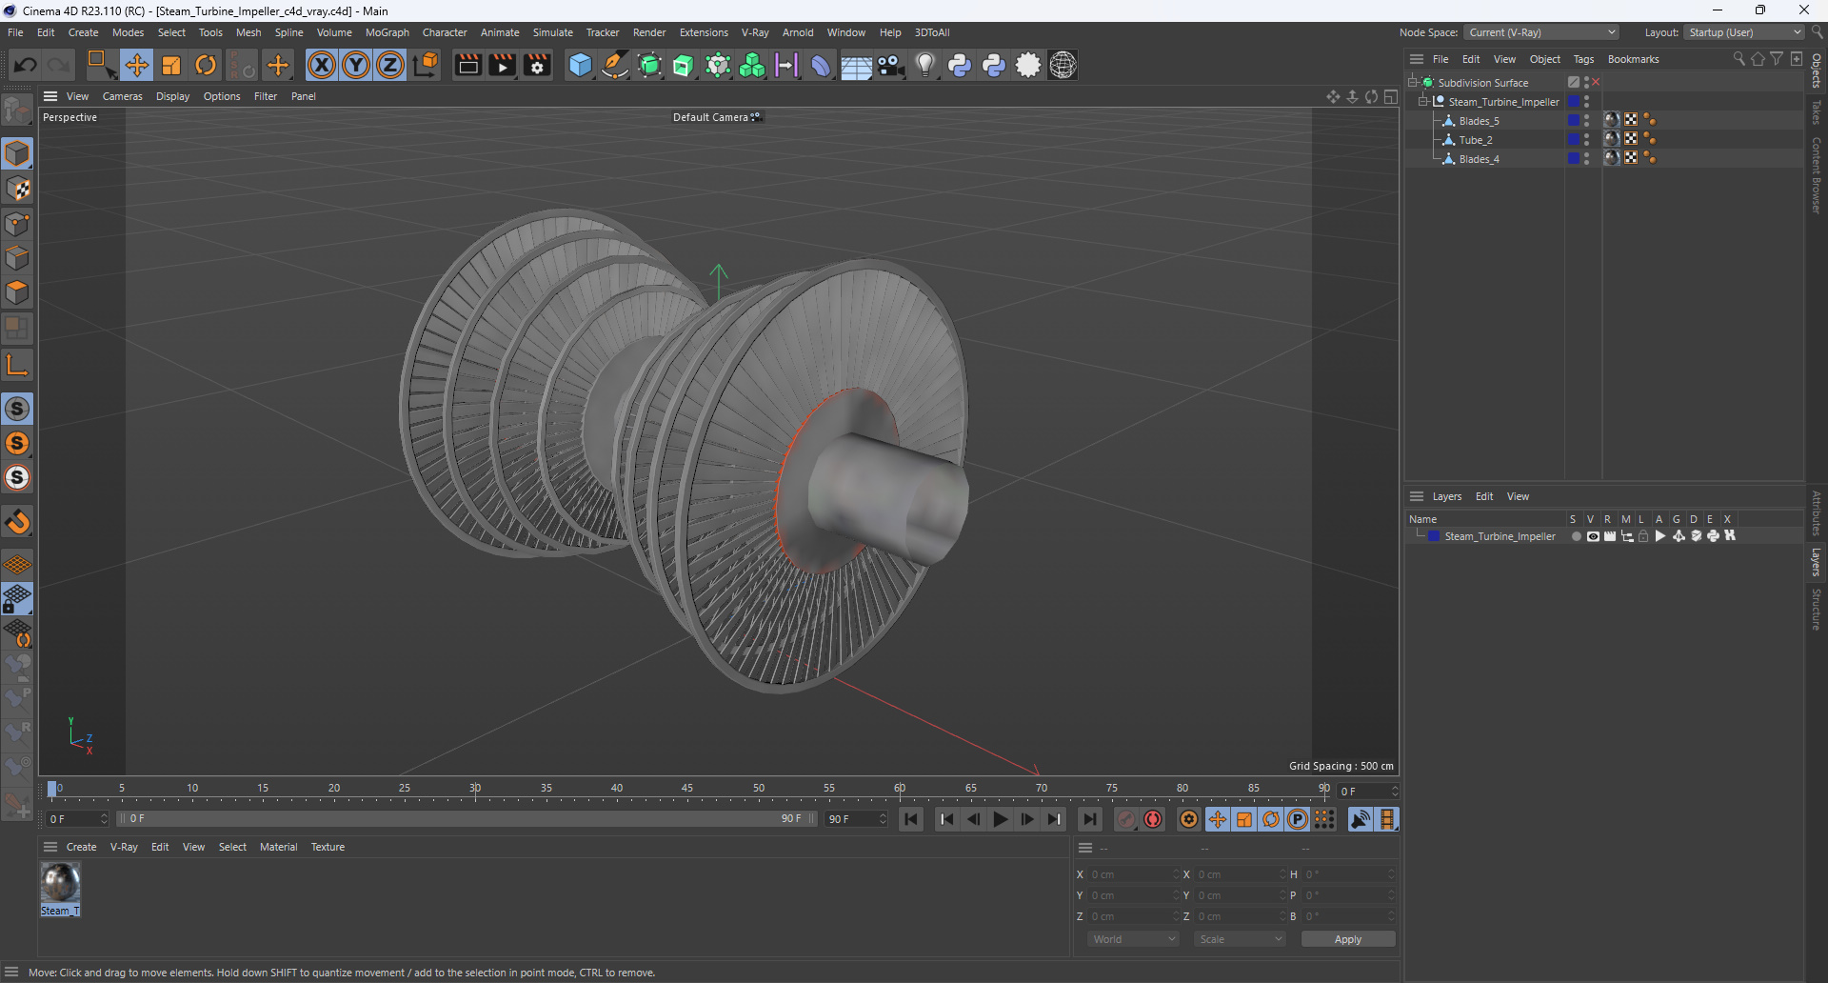The image size is (1828, 983).
Task: Toggle Autokeying button
Action: point(1153,819)
